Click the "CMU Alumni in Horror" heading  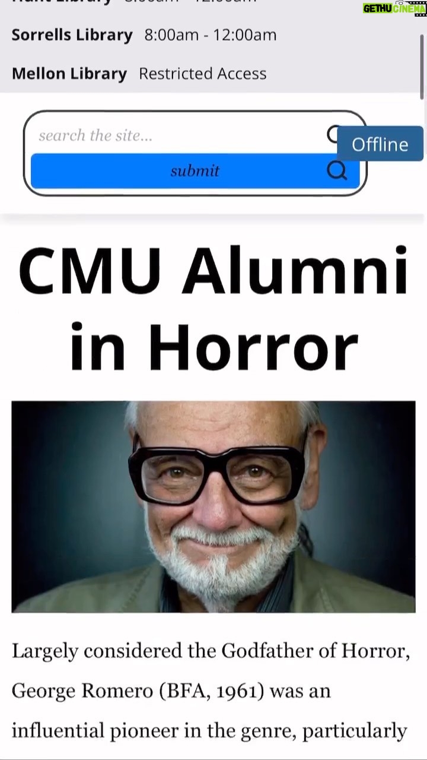[213, 307]
